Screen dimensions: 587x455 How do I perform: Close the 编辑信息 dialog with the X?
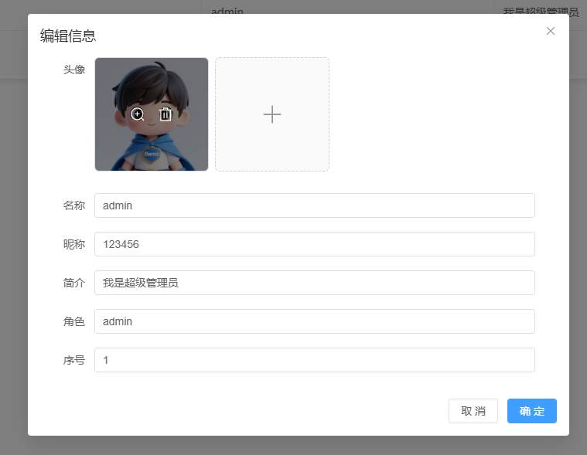tap(551, 31)
